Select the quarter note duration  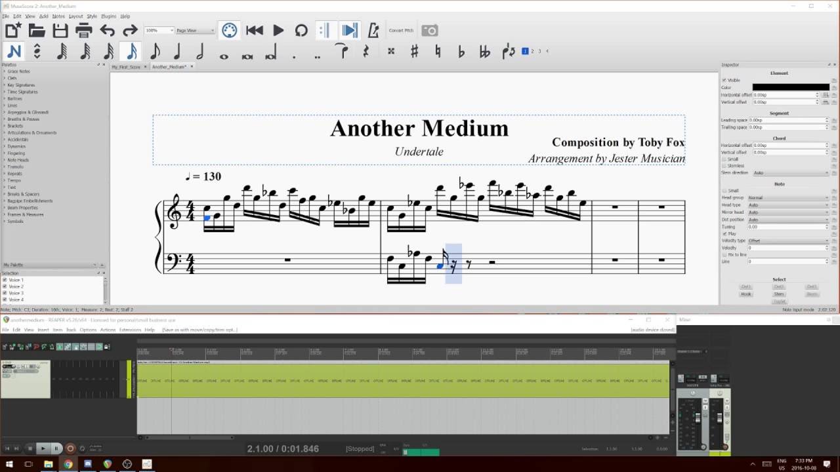click(177, 51)
